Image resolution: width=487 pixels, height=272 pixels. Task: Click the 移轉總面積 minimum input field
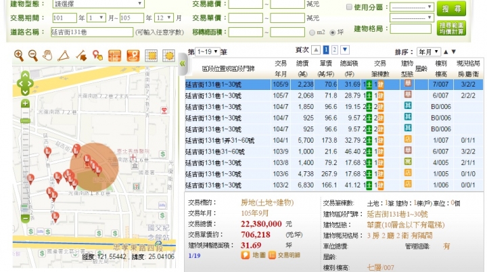tap(246, 32)
